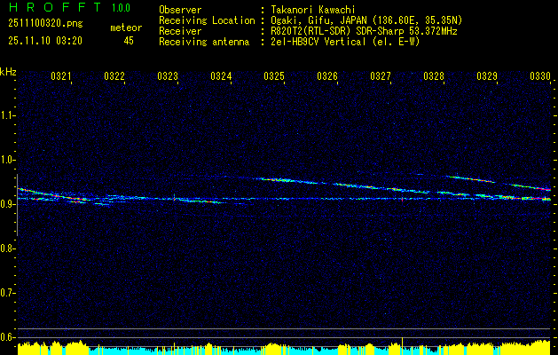Click the Receiver label
558x355 pixels.
point(180,31)
